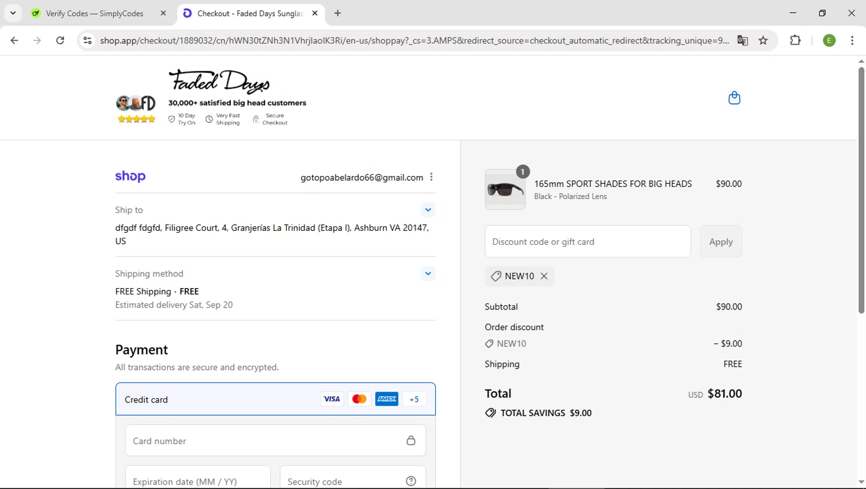The height and width of the screenshot is (489, 866).
Task: Click the lock icon in Card number field
Action: click(x=411, y=441)
